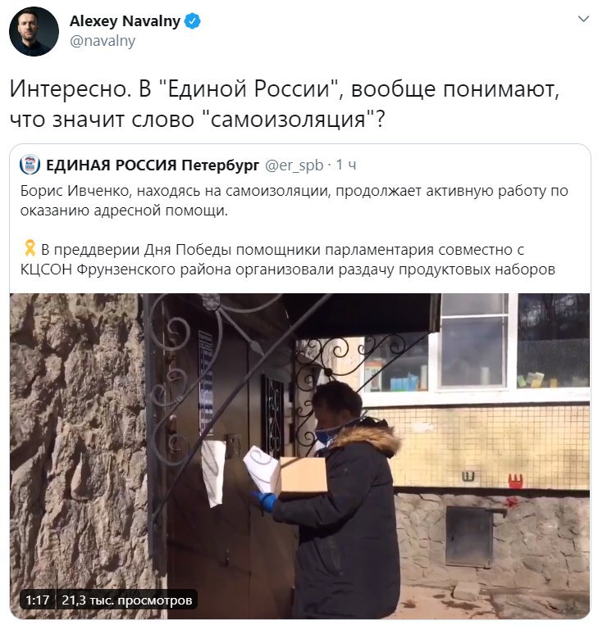Click the quoted text about Дня Победы

(287, 259)
